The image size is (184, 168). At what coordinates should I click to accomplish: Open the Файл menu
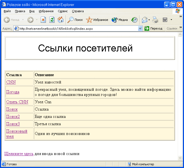pos(7,11)
